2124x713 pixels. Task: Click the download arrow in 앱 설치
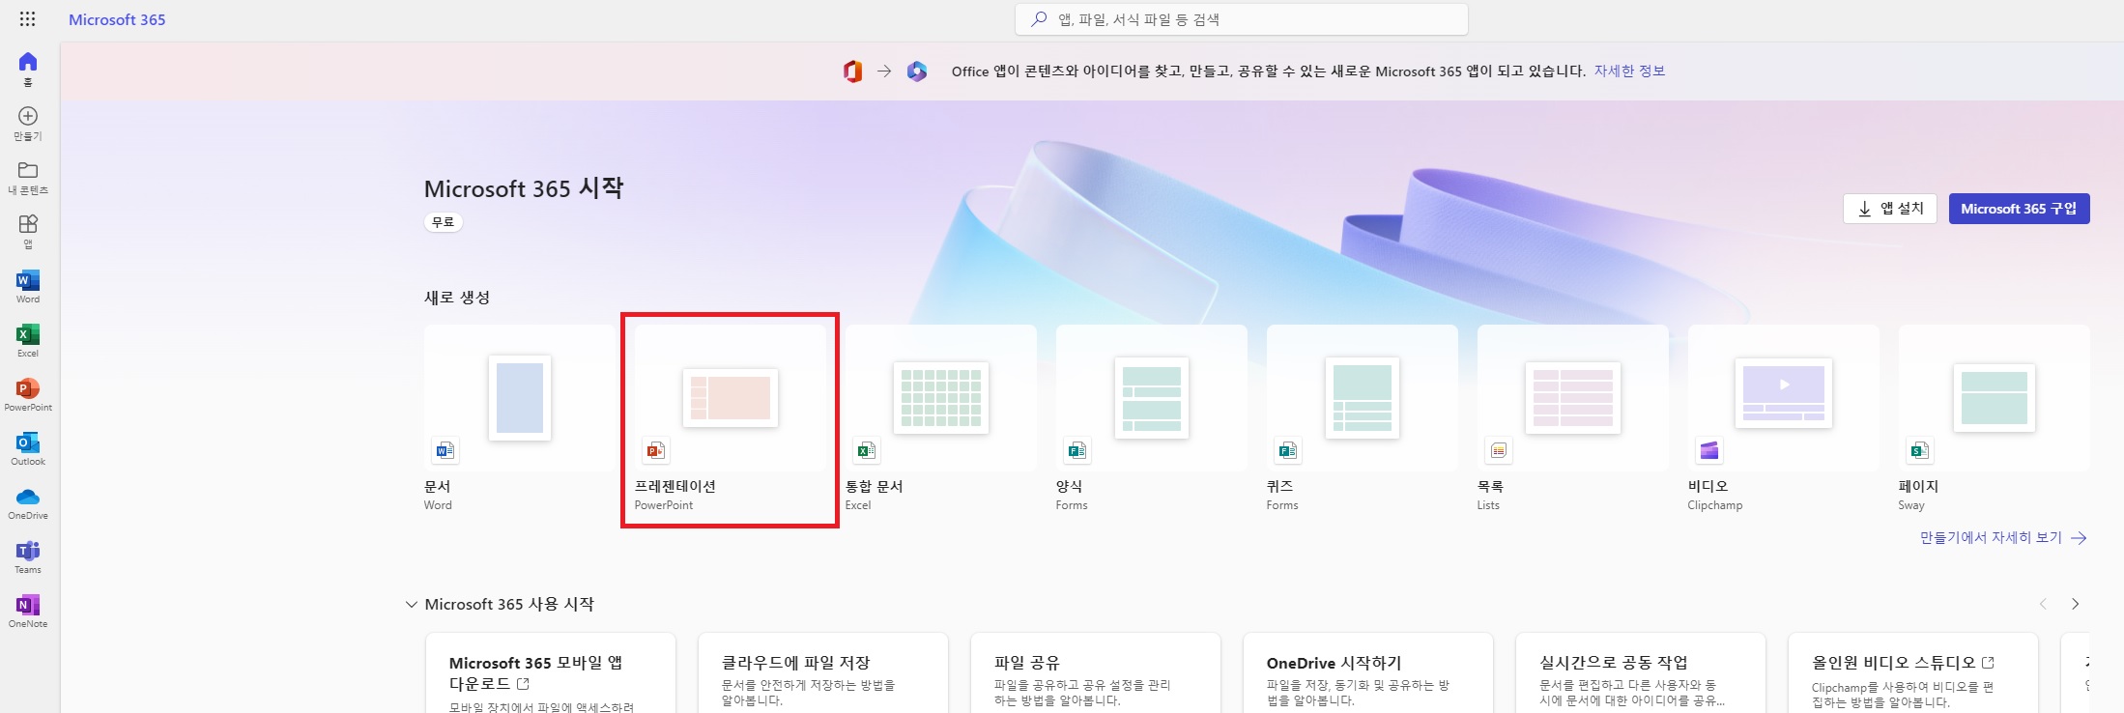(x=1865, y=209)
